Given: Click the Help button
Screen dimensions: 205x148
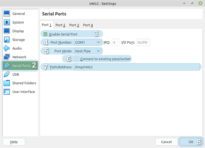Looking at the screenshot, I should tap(14, 142).
